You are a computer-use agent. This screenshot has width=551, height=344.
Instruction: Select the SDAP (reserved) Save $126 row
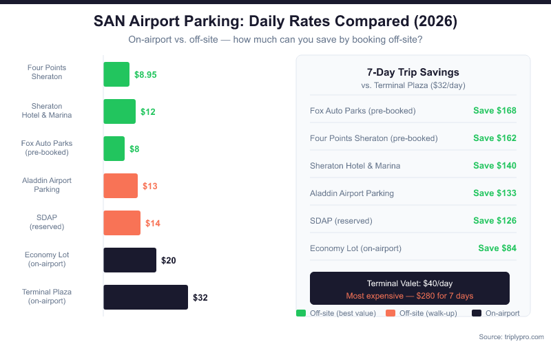pos(413,221)
